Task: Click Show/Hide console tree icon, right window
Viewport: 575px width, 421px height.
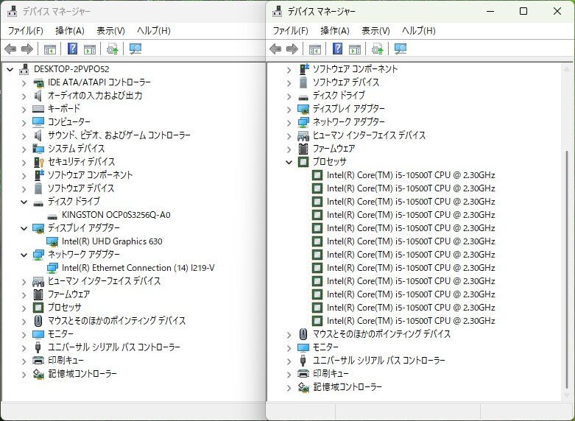Action: [315, 49]
